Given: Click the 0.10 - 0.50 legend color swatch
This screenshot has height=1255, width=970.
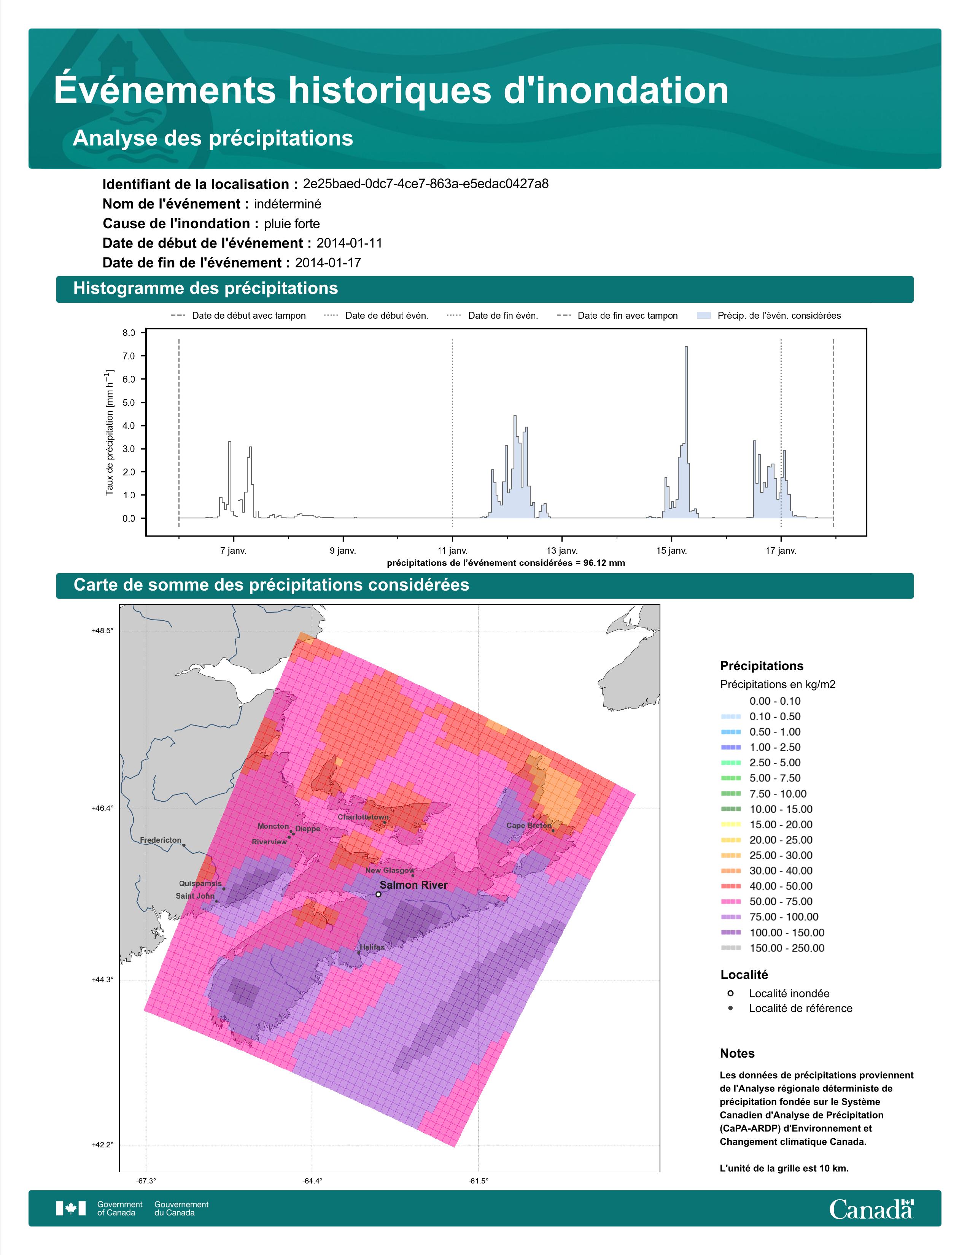Looking at the screenshot, I should (x=730, y=716).
